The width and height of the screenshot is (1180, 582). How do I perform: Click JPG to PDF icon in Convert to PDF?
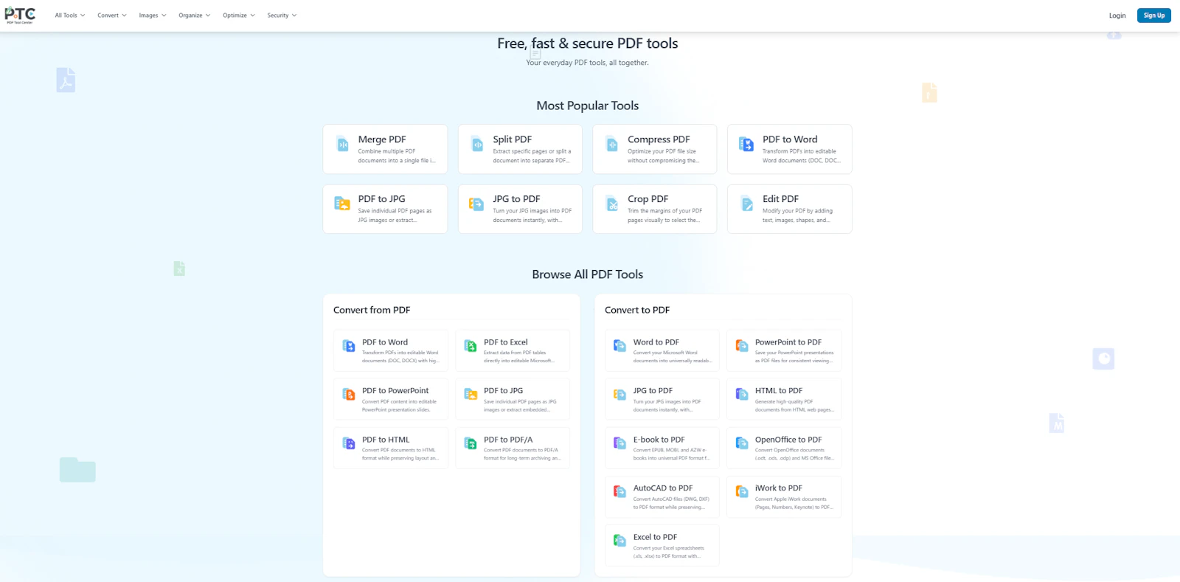click(x=620, y=395)
